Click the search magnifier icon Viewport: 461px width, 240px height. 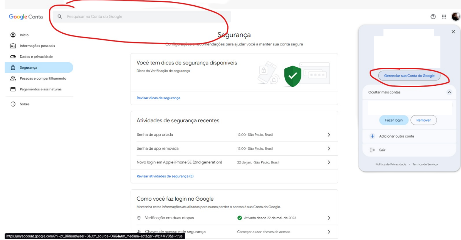click(60, 17)
